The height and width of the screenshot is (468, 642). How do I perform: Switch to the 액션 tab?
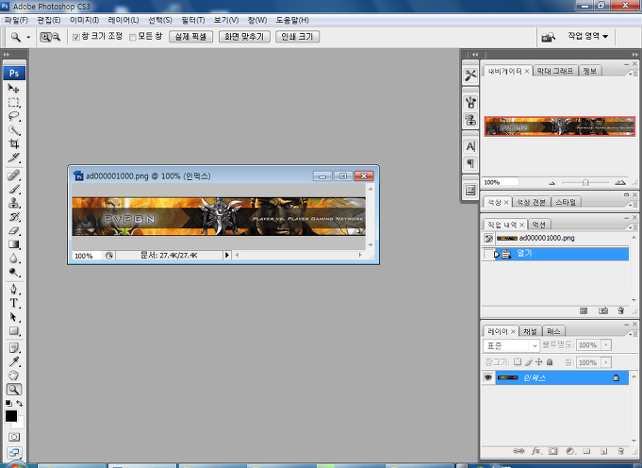click(x=539, y=225)
